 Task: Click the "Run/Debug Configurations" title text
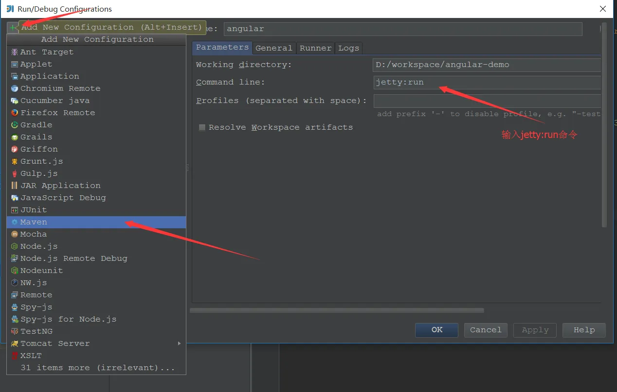[x=65, y=9]
